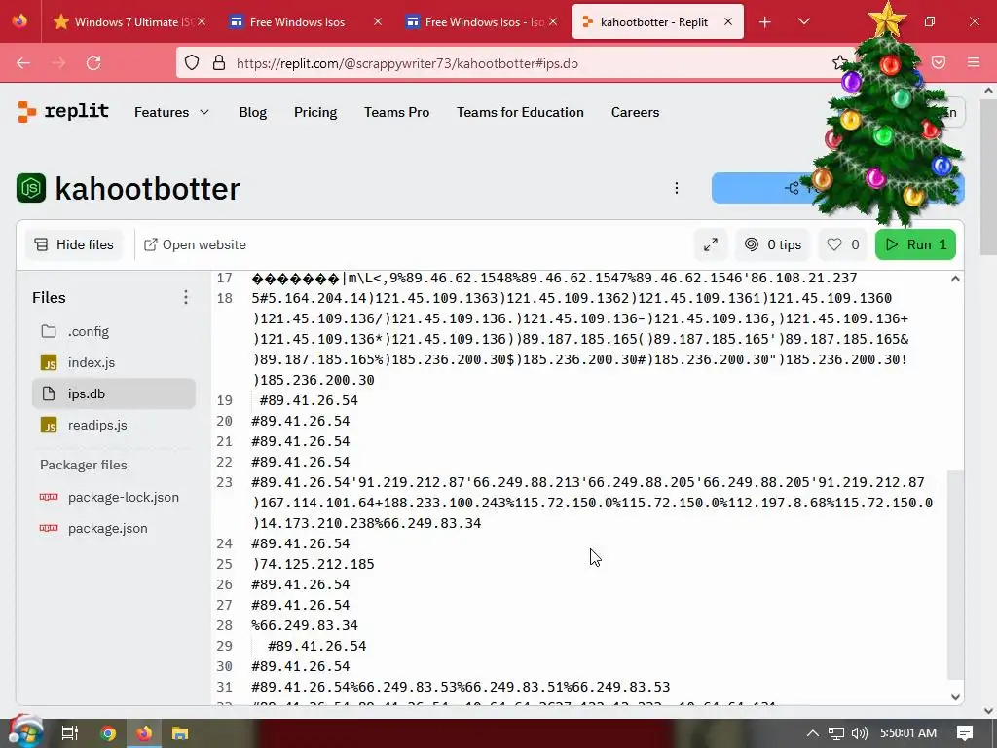Show hidden system tray icons
Screen dimensions: 997x748
tap(813, 733)
